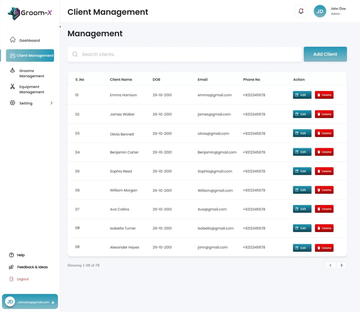
Task: Delete William Morgan's record
Action: [324, 190]
